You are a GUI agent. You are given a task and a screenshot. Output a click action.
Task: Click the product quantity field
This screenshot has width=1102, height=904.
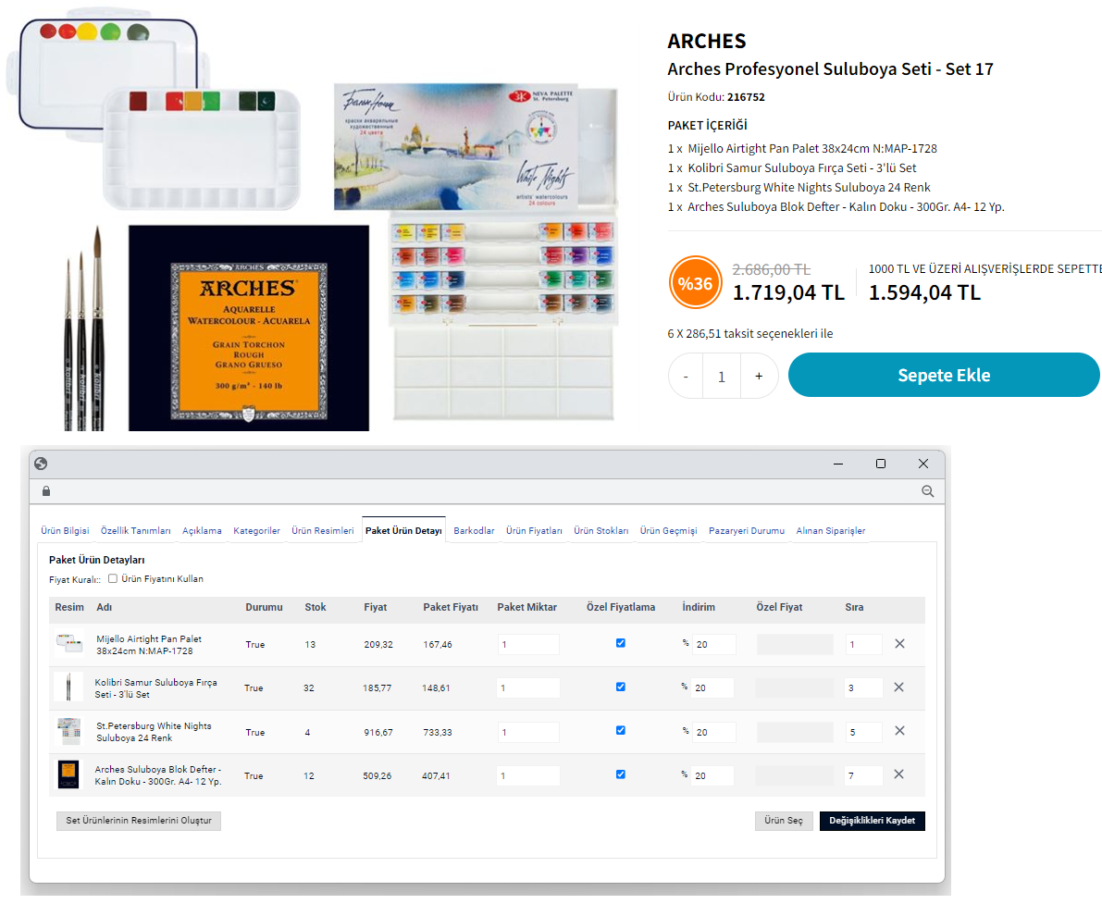point(722,377)
